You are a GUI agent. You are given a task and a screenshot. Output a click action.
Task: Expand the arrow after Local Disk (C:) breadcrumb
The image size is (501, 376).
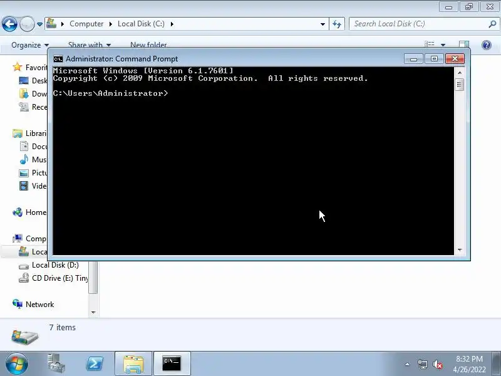[x=172, y=24]
